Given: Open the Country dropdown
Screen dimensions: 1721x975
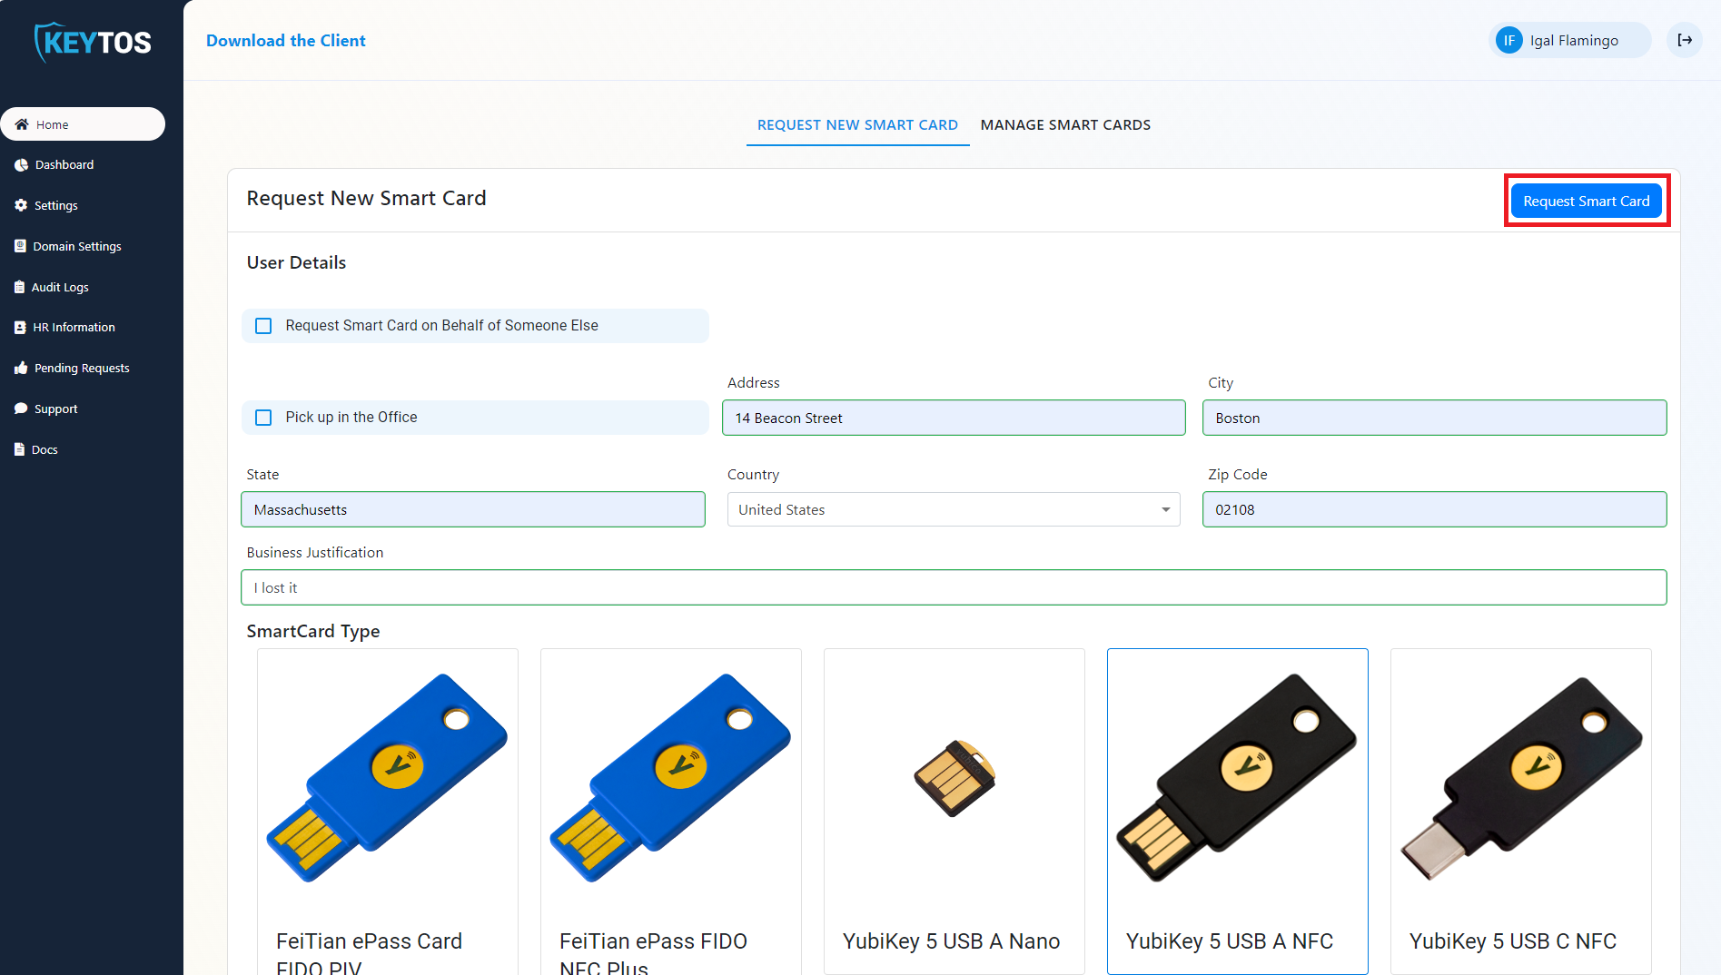Looking at the screenshot, I should [x=954, y=509].
